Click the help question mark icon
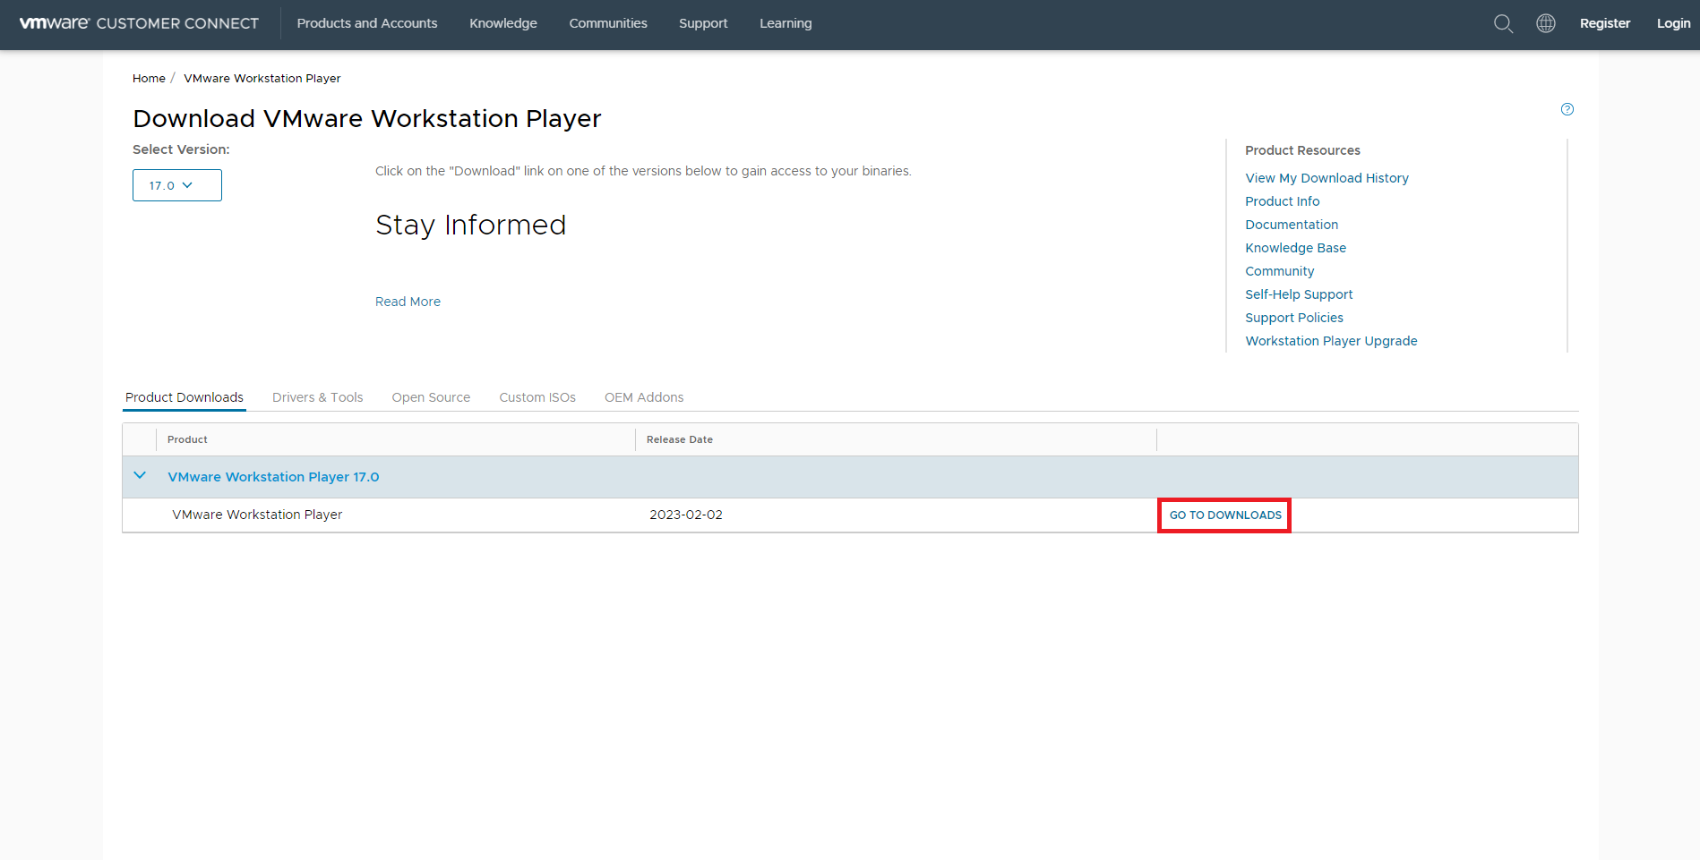The width and height of the screenshot is (1700, 860). click(1567, 109)
